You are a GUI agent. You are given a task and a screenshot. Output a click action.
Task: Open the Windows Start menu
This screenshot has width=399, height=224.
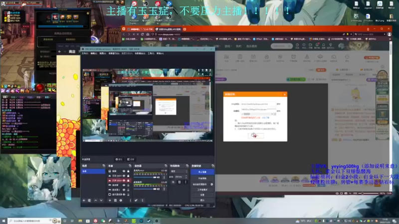pos(3,221)
